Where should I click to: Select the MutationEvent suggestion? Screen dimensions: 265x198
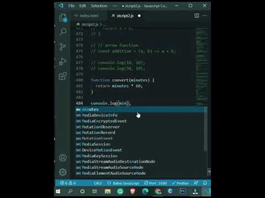[x=140, y=139]
